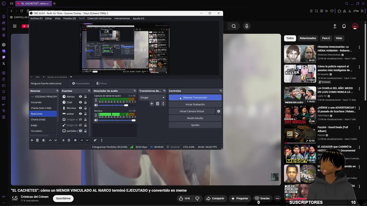Open YouTube hamburger guide menu
Screen dimensions: 367x206
pos(15,26)
